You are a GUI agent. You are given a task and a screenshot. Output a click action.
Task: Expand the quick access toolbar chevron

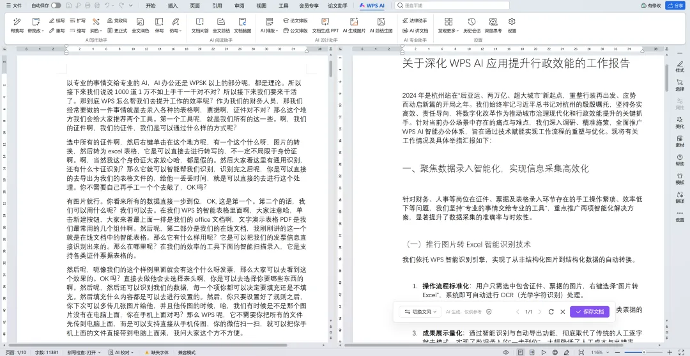pyautogui.click(x=131, y=5)
